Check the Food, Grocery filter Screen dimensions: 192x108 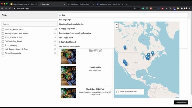(x=3, y=45)
